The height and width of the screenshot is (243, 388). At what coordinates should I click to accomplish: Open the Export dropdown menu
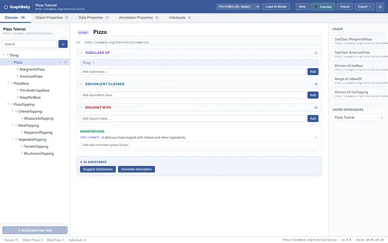click(364, 7)
